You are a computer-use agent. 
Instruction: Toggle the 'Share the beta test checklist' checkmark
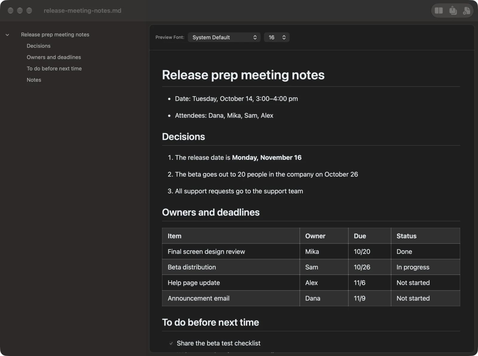click(171, 343)
